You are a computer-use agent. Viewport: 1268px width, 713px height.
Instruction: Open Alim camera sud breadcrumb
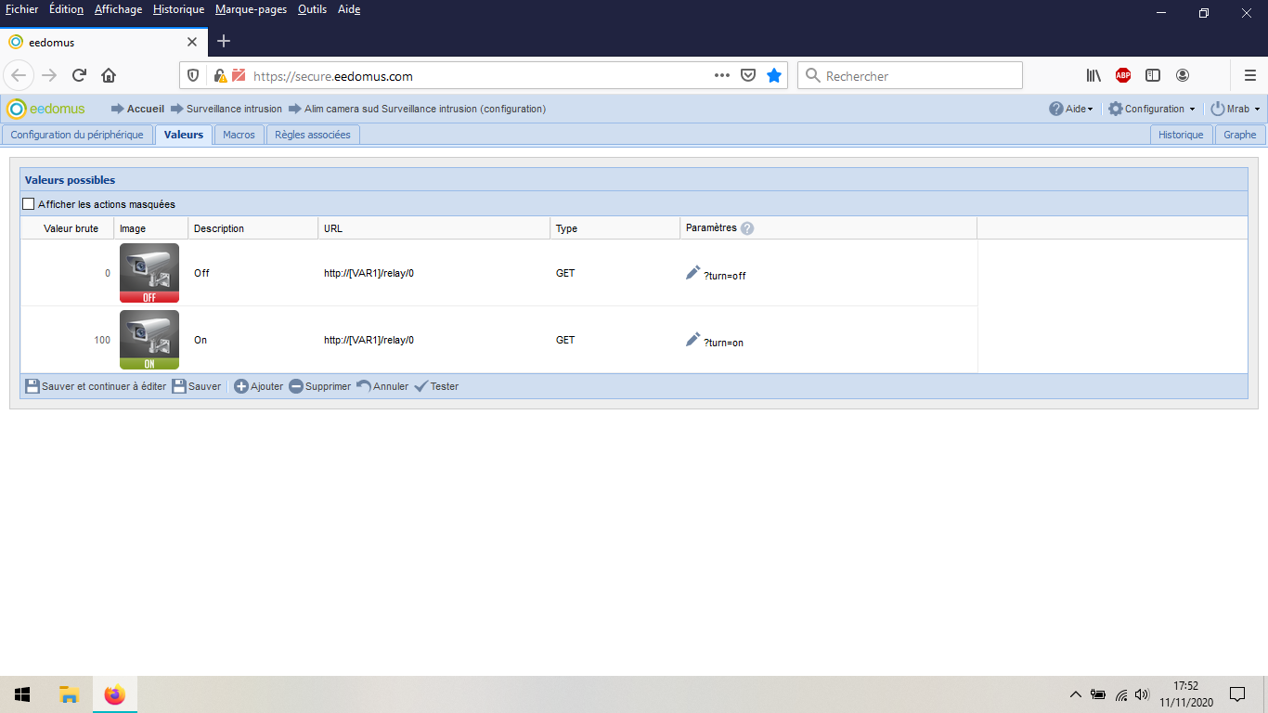(x=425, y=109)
